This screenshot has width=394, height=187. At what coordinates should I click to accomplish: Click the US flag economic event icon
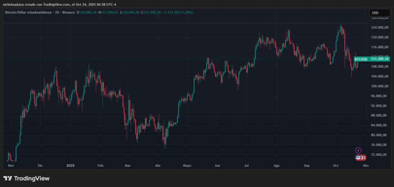pyautogui.click(x=359, y=157)
